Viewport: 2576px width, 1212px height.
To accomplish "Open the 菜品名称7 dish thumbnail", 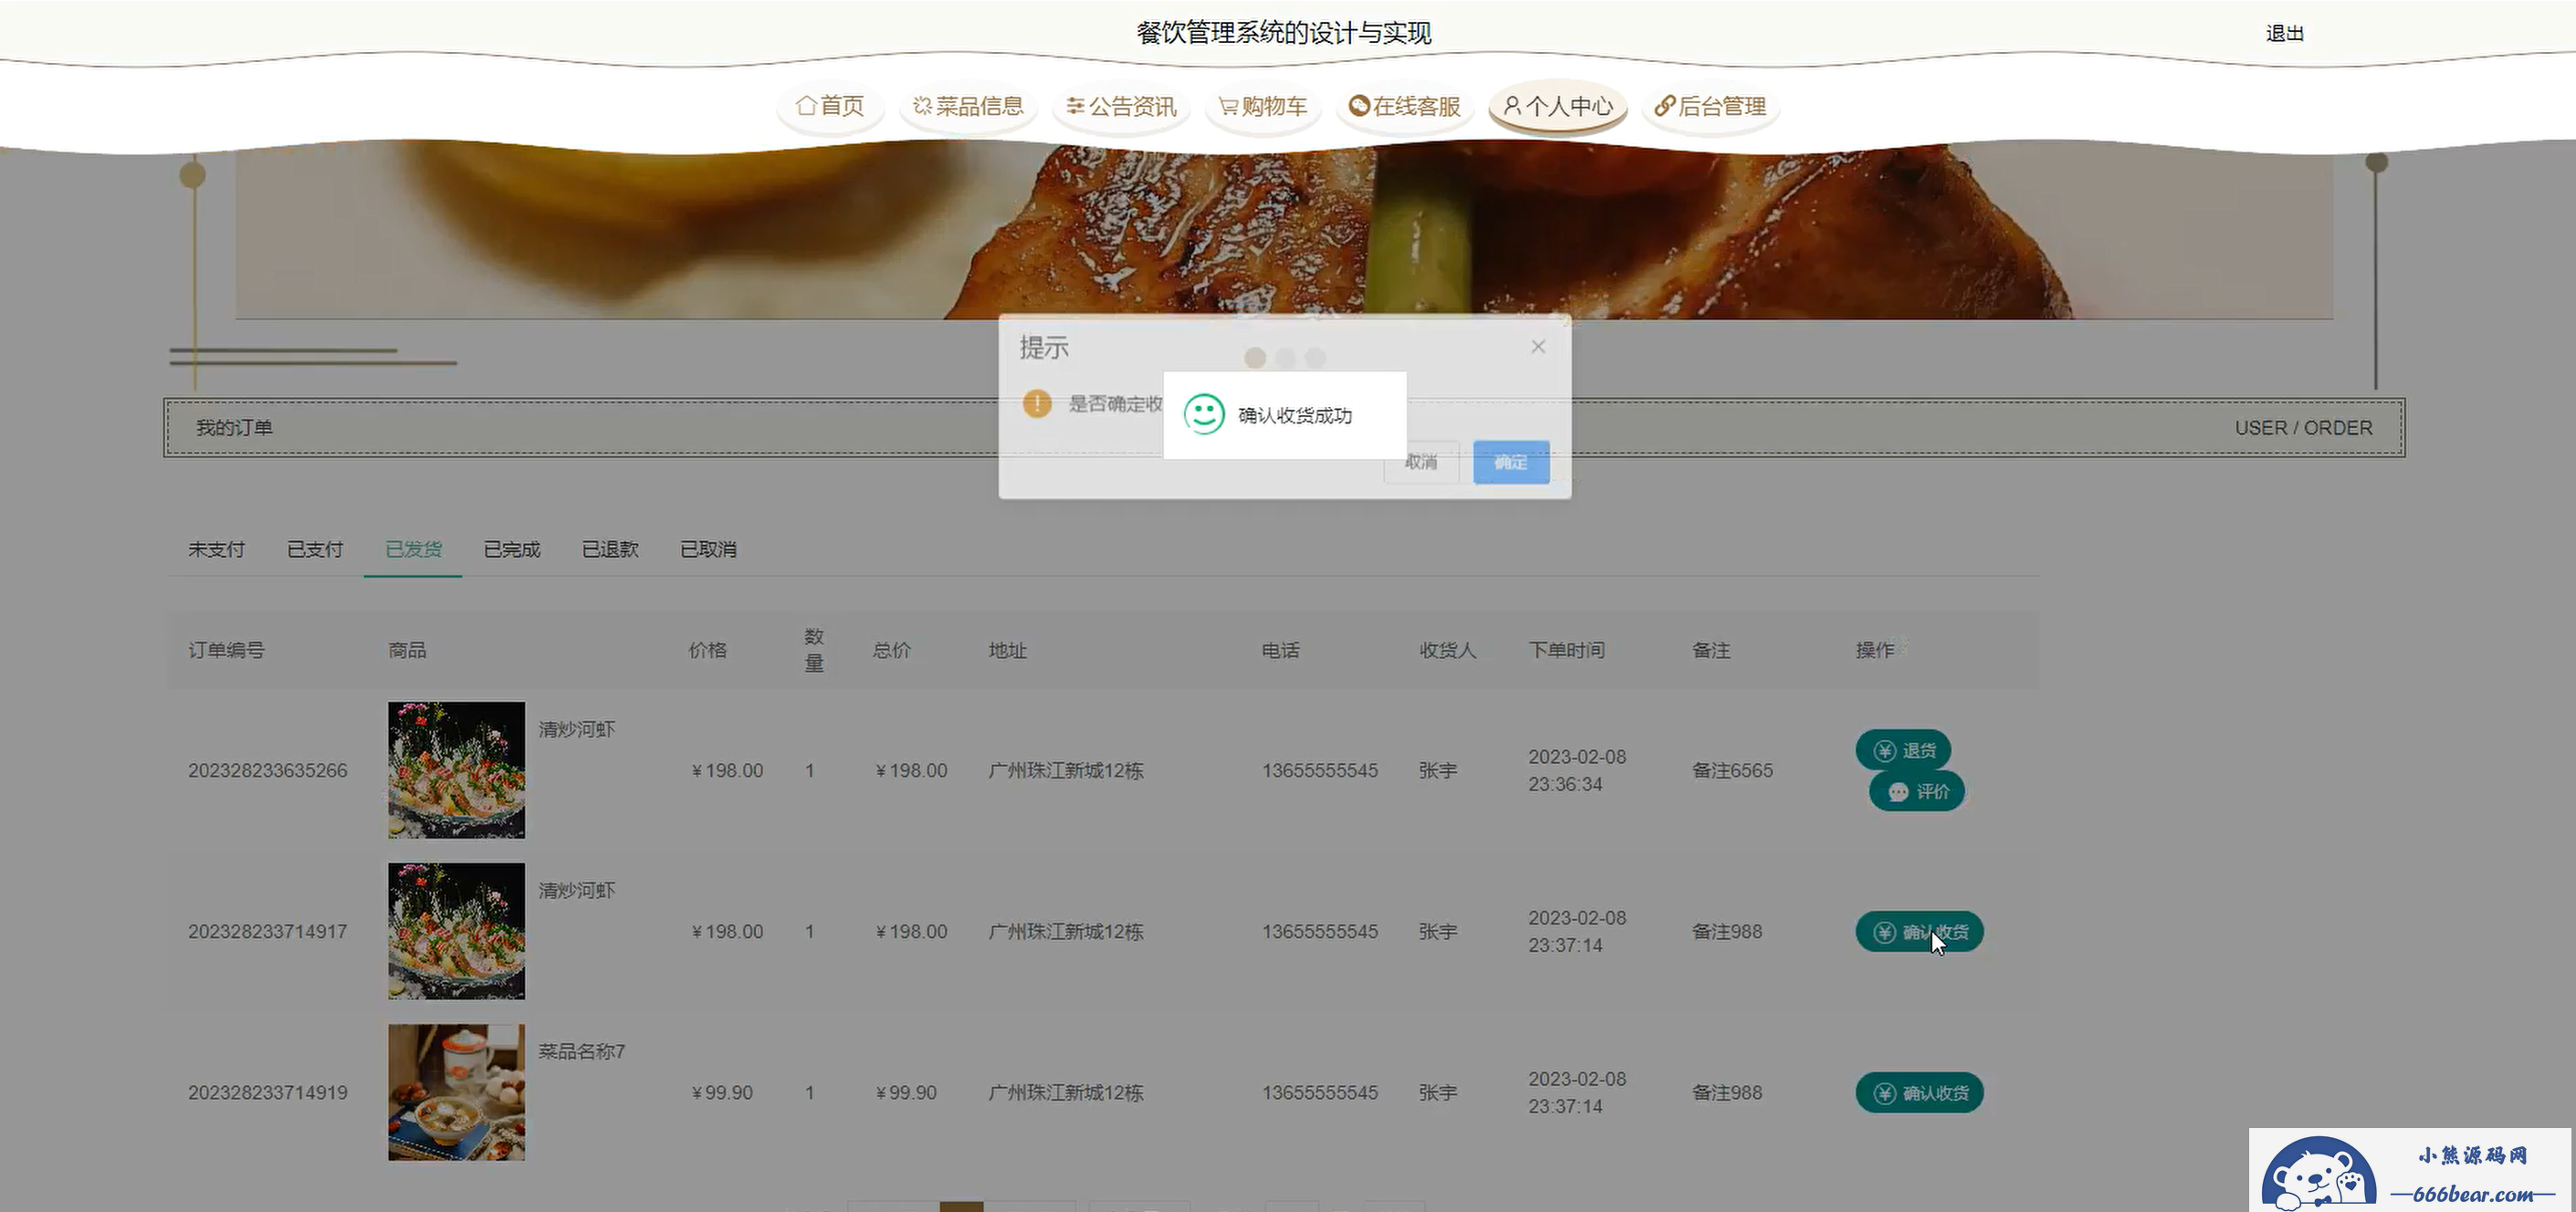I will pos(456,1092).
